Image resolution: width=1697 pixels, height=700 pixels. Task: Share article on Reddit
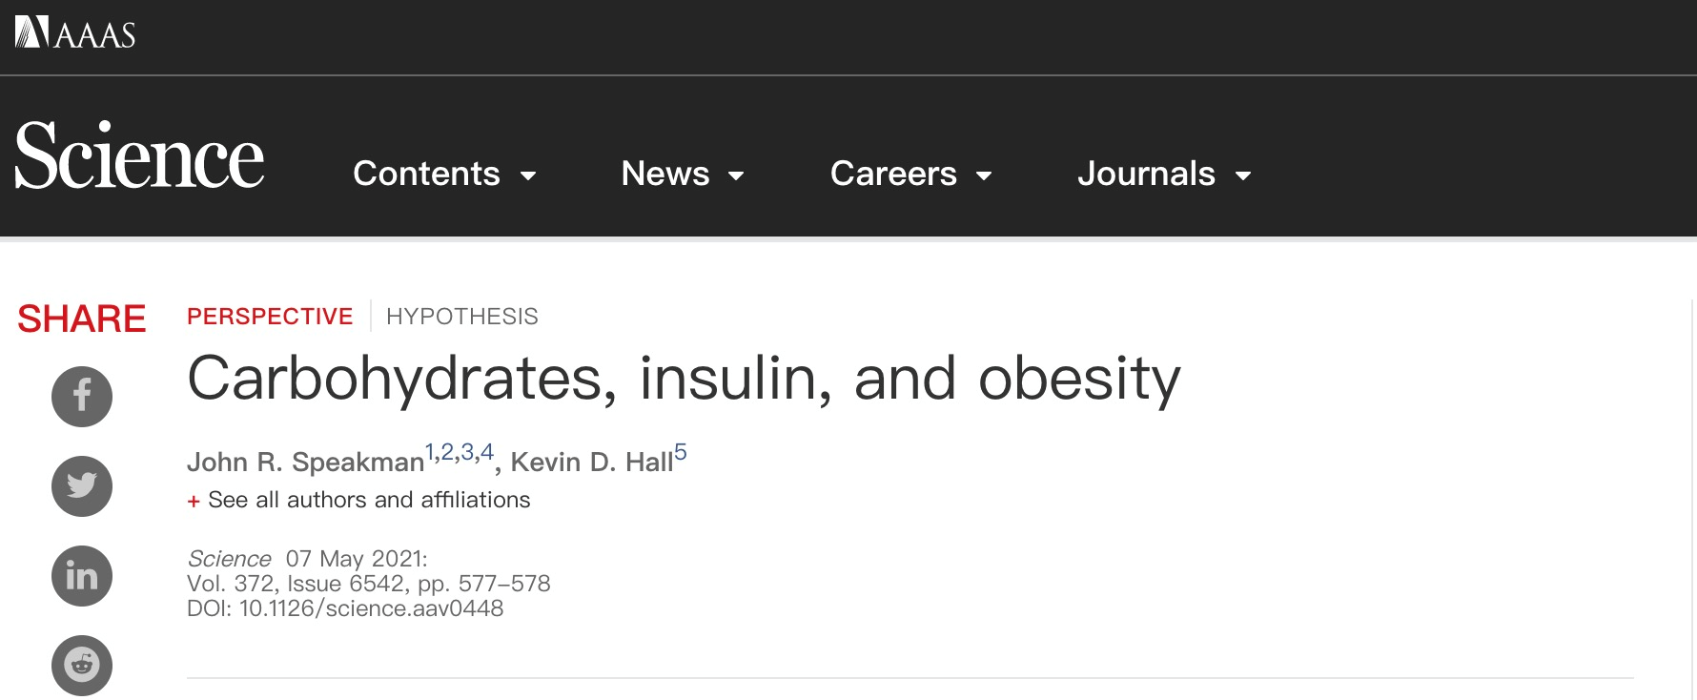click(82, 665)
